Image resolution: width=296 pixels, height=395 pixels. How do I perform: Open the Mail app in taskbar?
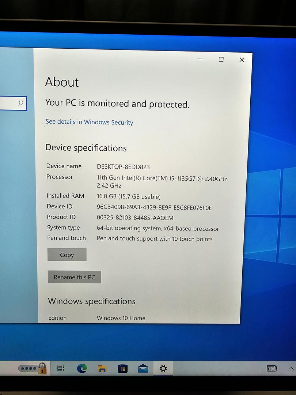[143, 369]
